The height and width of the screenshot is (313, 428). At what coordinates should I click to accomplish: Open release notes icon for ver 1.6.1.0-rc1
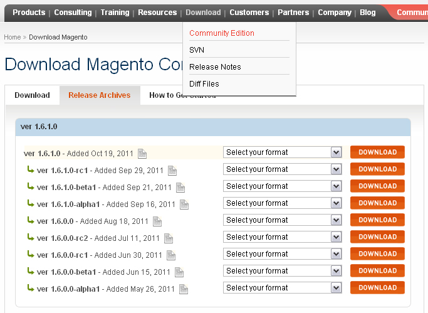click(x=172, y=171)
